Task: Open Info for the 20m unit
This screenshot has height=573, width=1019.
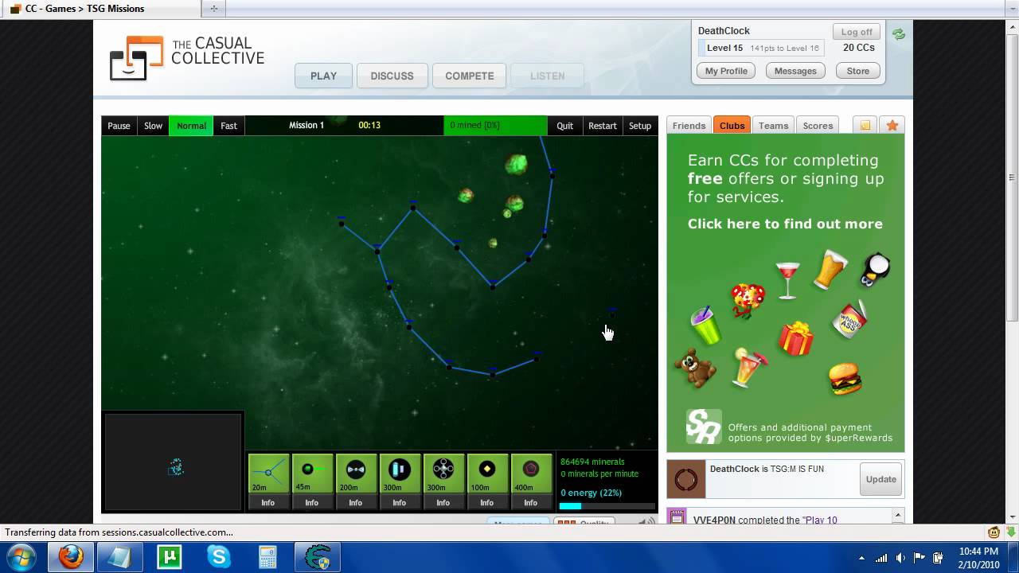Action: click(268, 502)
